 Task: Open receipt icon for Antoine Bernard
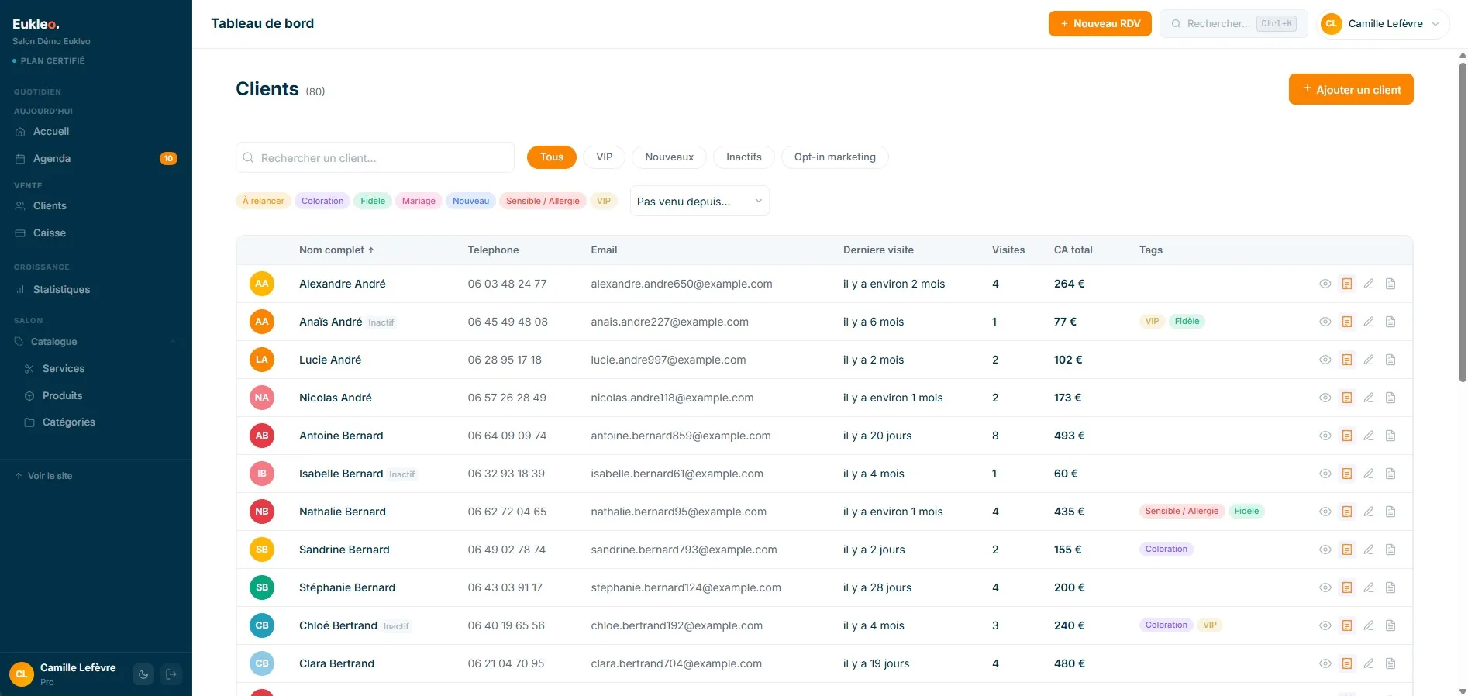point(1347,436)
